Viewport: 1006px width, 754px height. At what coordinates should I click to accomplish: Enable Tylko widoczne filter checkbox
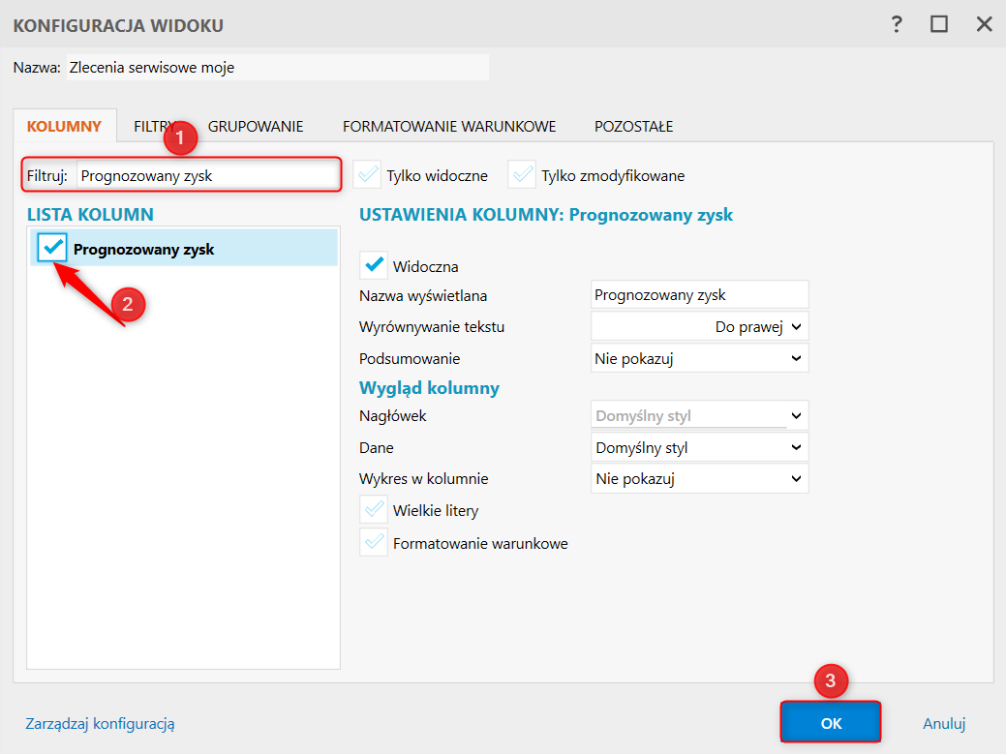[x=368, y=175]
